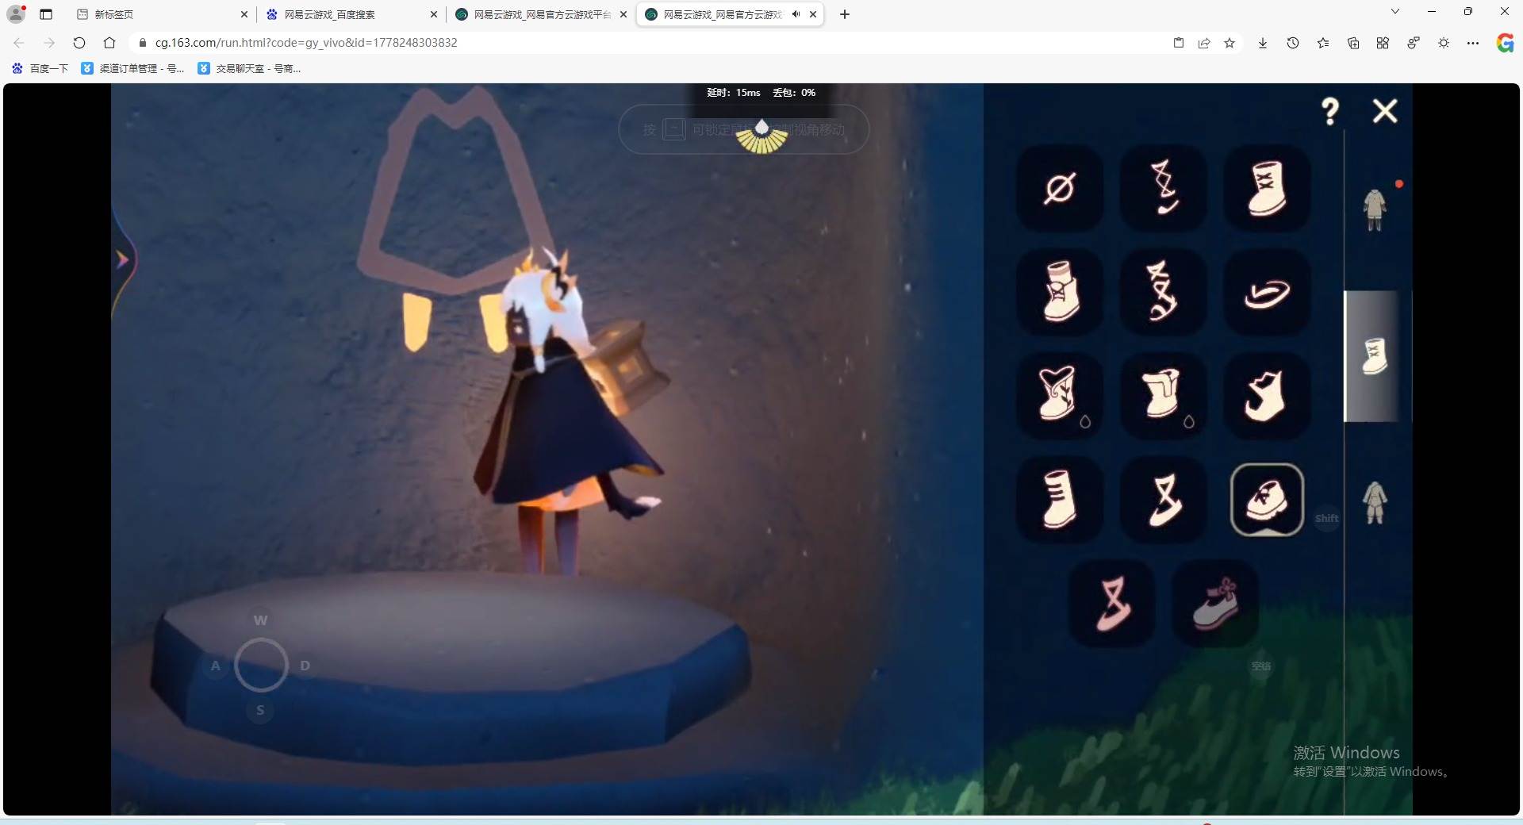Open the favorites list
This screenshot has height=825, width=1523.
[x=1323, y=43]
